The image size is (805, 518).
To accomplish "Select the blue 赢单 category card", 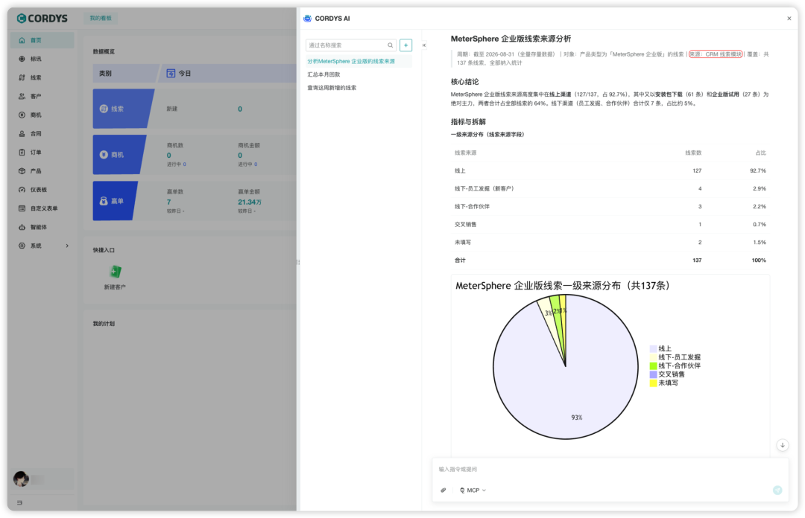I will click(115, 201).
